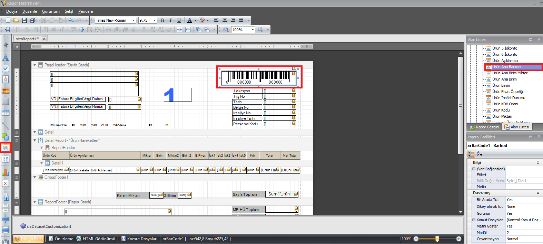This screenshot has width=543, height=244.
Task: Open the background highlight color picker
Action: [208, 20]
